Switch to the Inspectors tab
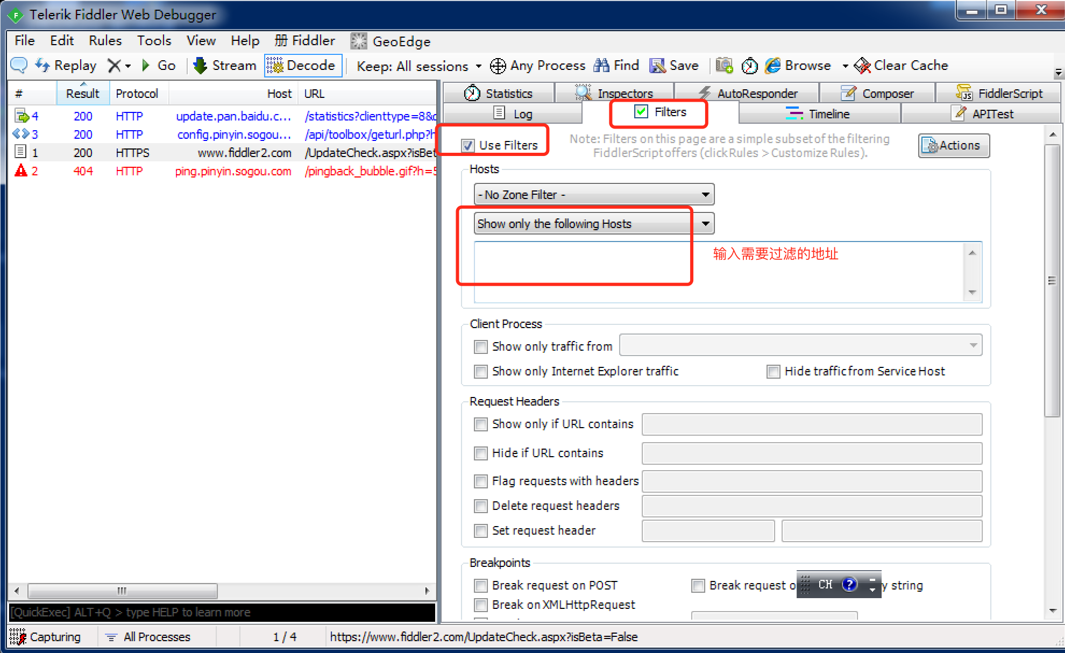This screenshot has height=653, width=1065. (614, 93)
